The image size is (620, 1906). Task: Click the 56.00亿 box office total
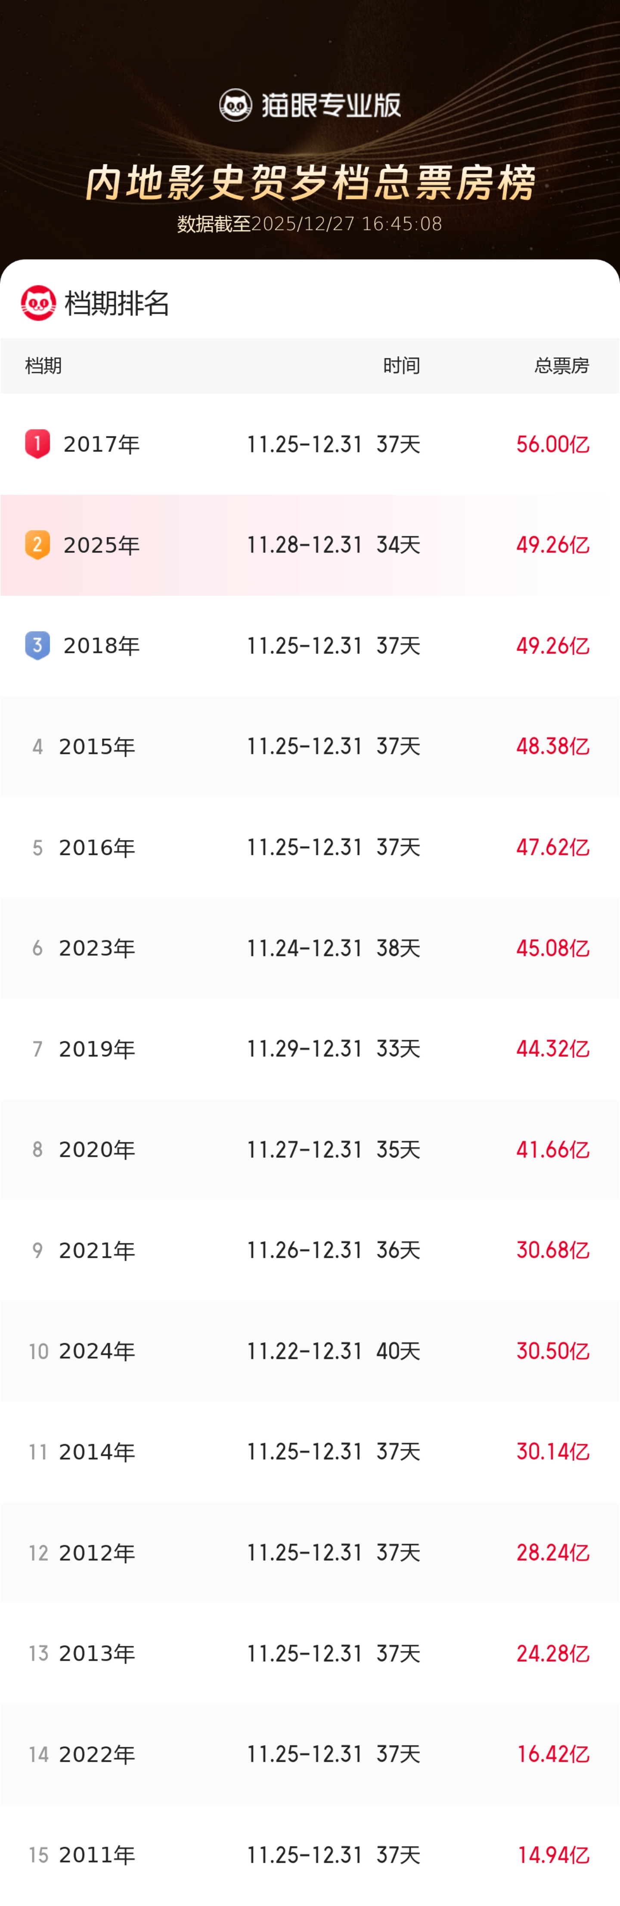coord(553,444)
